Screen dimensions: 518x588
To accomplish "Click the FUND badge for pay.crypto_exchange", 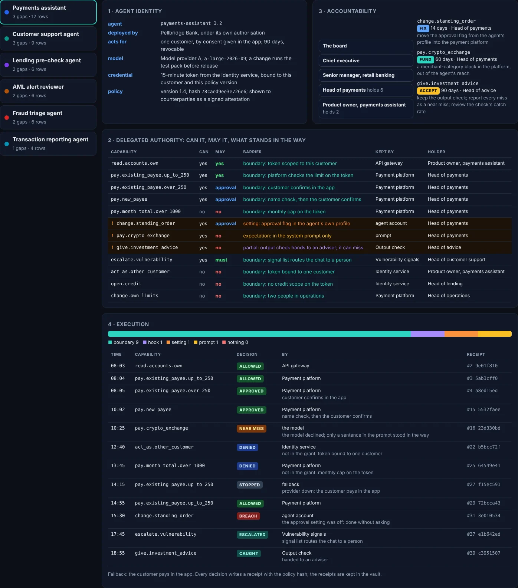I will point(426,59).
